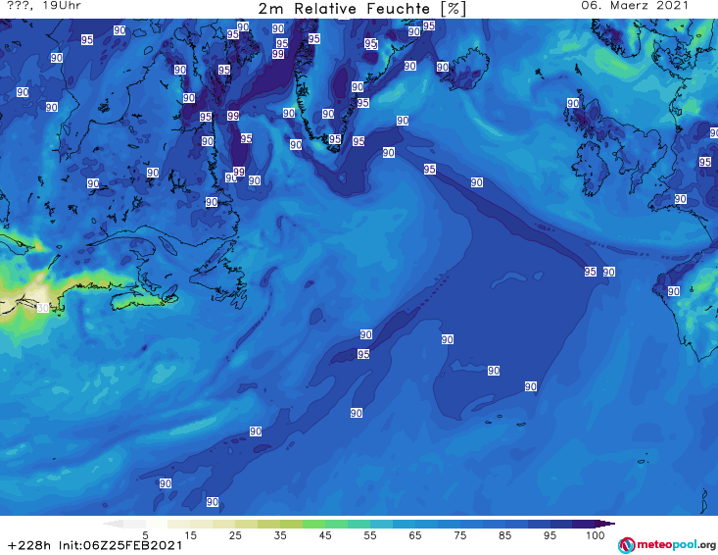The width and height of the screenshot is (718, 555).
Task: Click the '100' tick on the legend scale
Action: tap(596, 535)
